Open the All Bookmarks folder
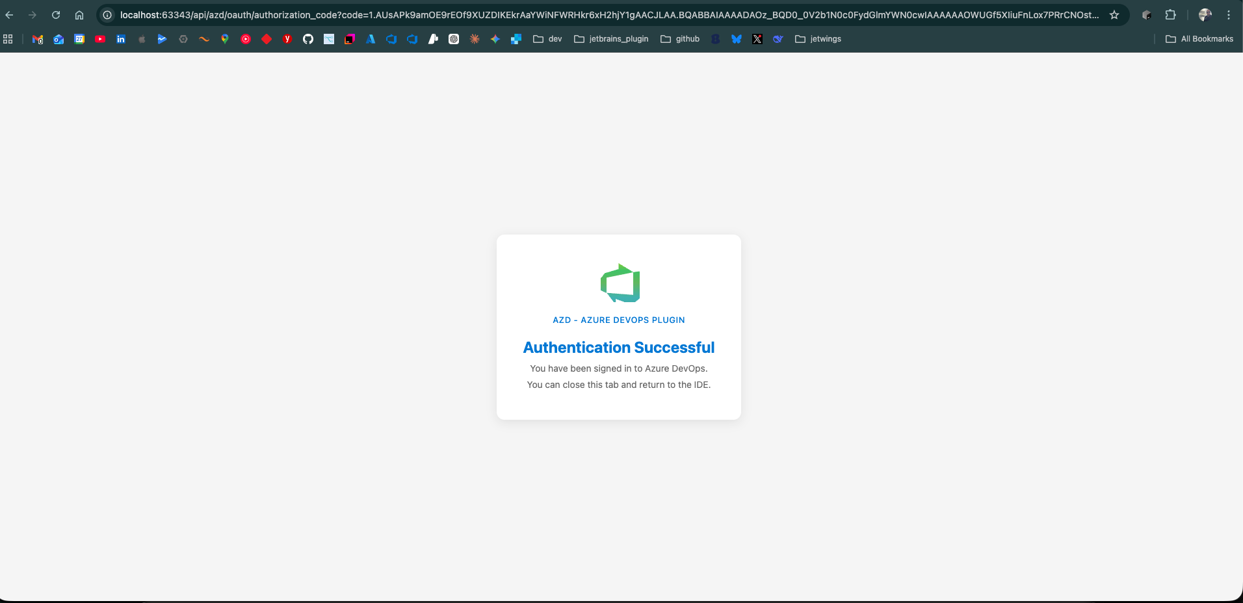Viewport: 1243px width, 603px height. (x=1199, y=39)
